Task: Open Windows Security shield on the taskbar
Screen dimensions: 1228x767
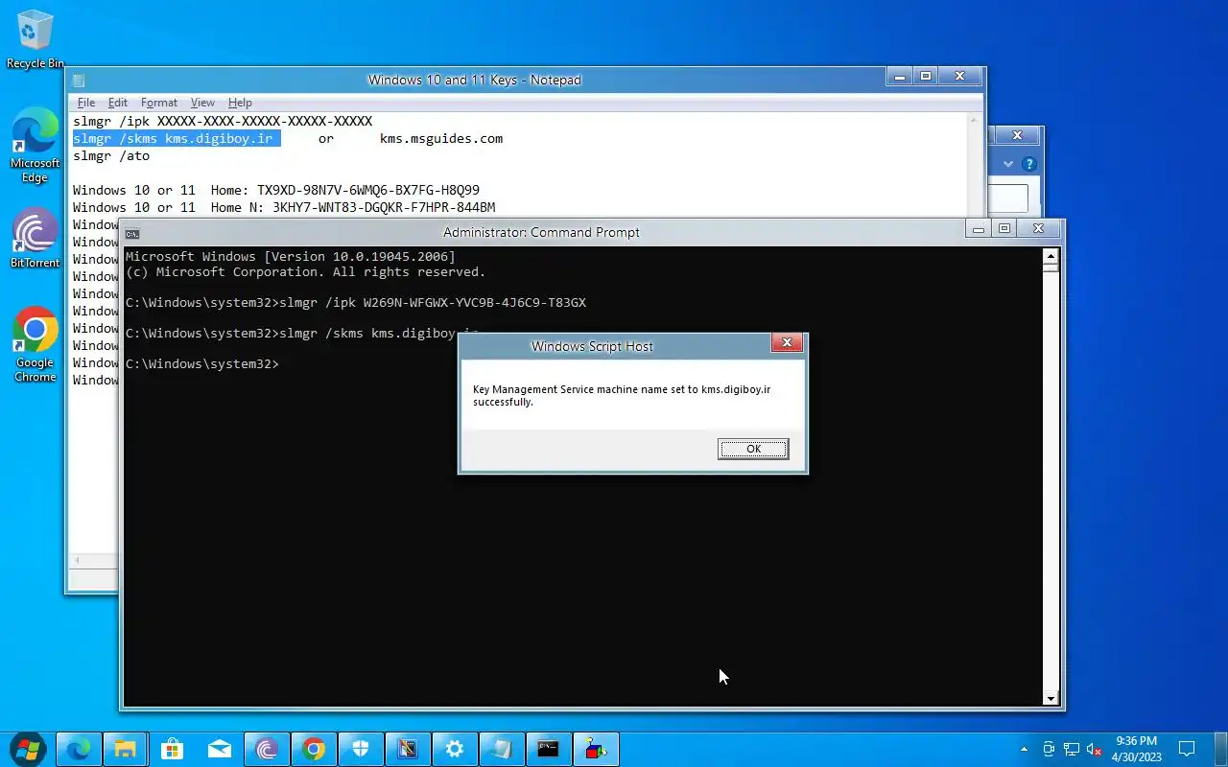Action: pyautogui.click(x=361, y=749)
